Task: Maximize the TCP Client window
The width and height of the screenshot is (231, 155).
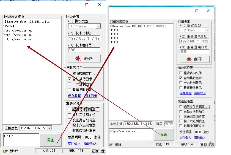Action: [197, 11]
